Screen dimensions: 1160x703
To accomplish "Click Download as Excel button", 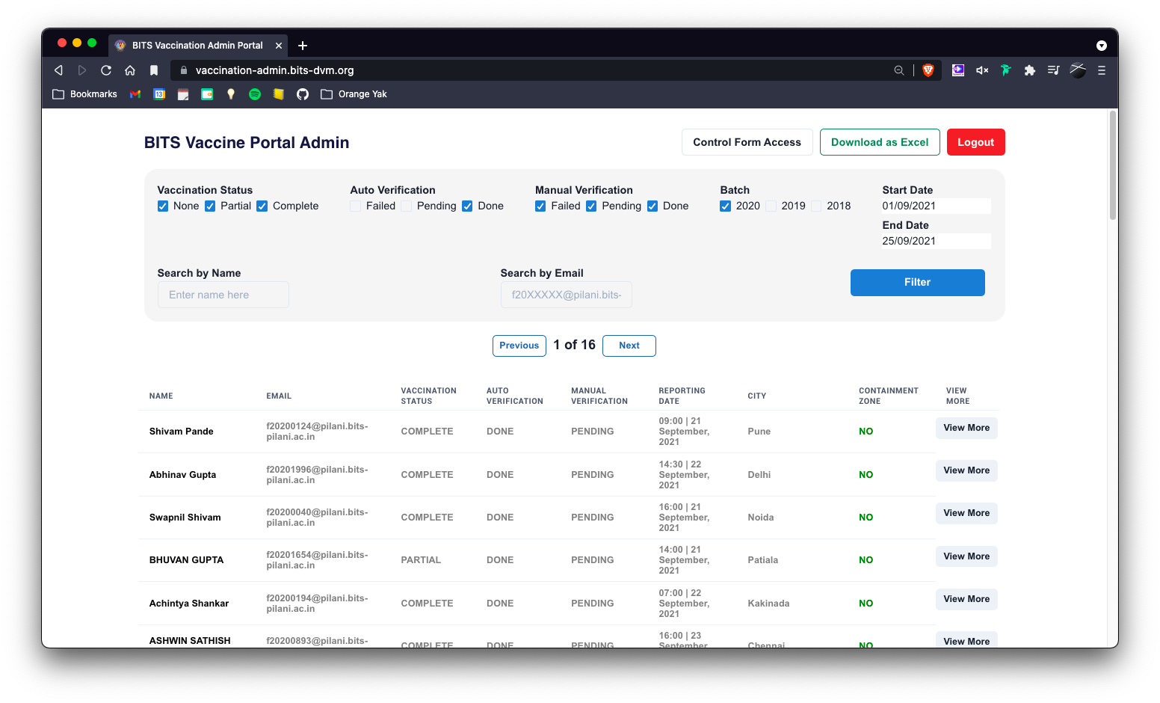I will pos(880,142).
